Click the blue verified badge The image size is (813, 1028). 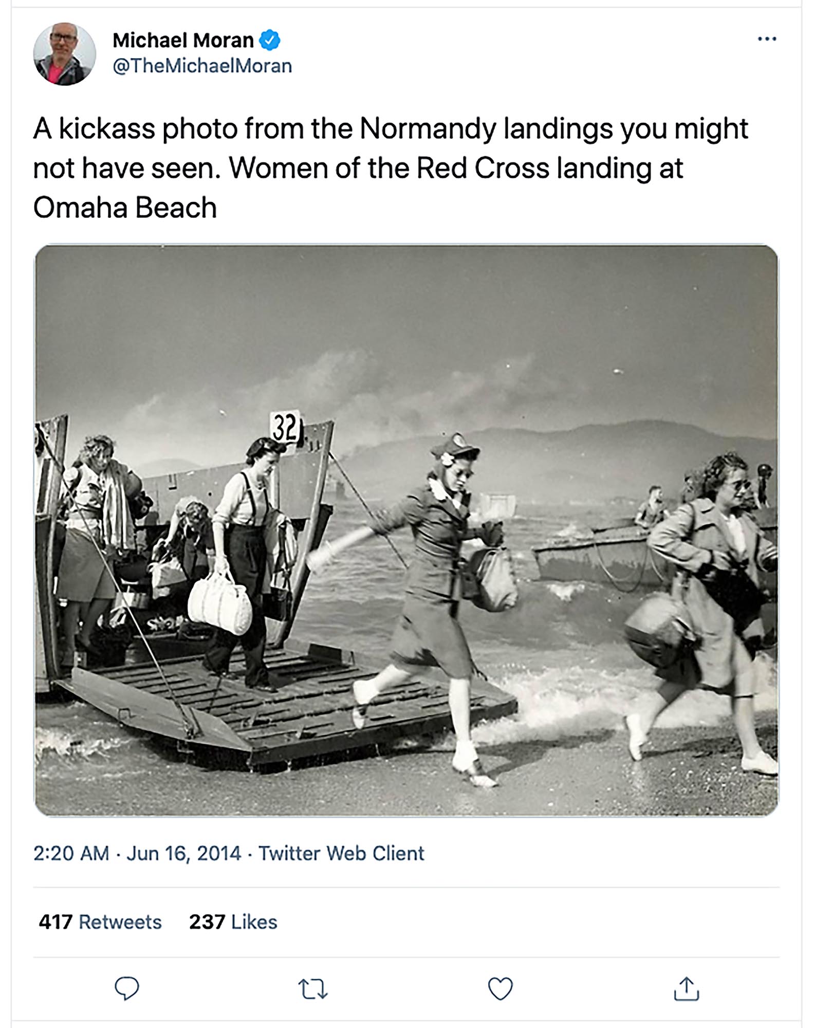(270, 40)
